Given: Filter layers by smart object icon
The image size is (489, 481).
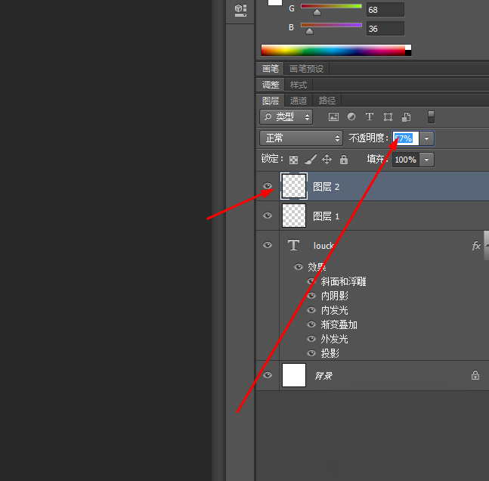Looking at the screenshot, I should tap(406, 117).
